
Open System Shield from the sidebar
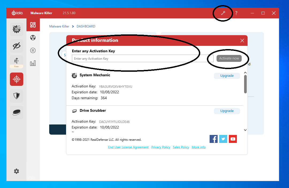(x=17, y=96)
